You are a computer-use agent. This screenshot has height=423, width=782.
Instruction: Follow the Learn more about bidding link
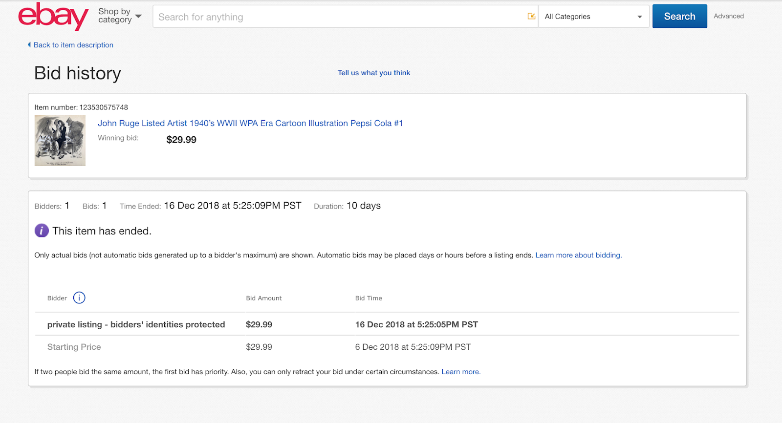(x=578, y=255)
